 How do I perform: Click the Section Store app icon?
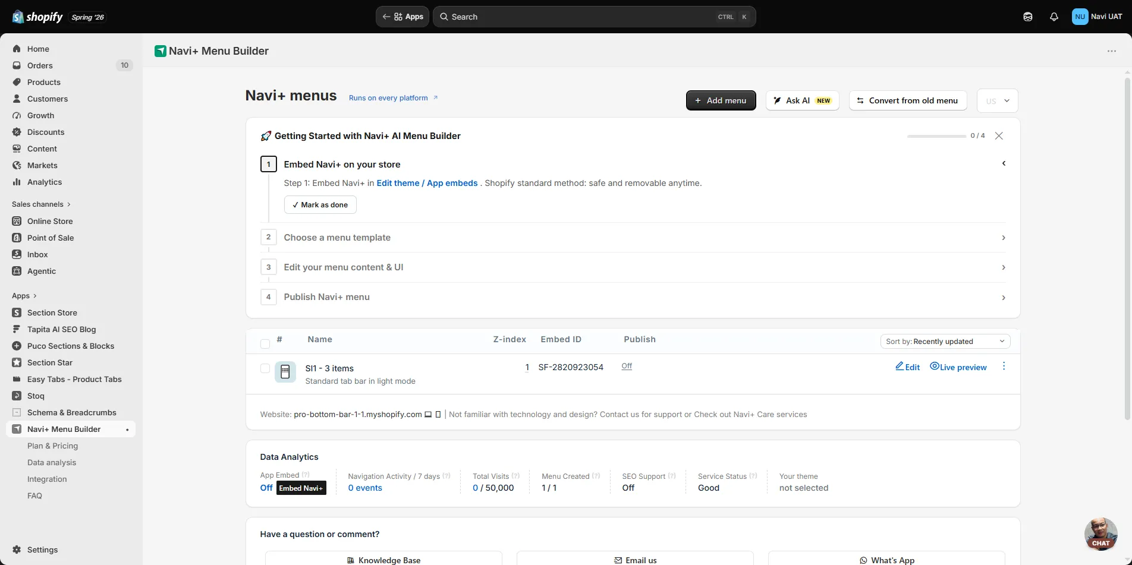[17, 313]
